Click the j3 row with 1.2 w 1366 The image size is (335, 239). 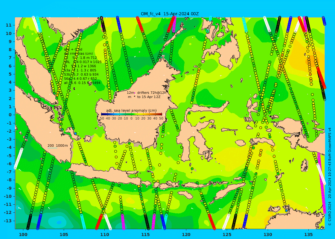(x=80, y=66)
